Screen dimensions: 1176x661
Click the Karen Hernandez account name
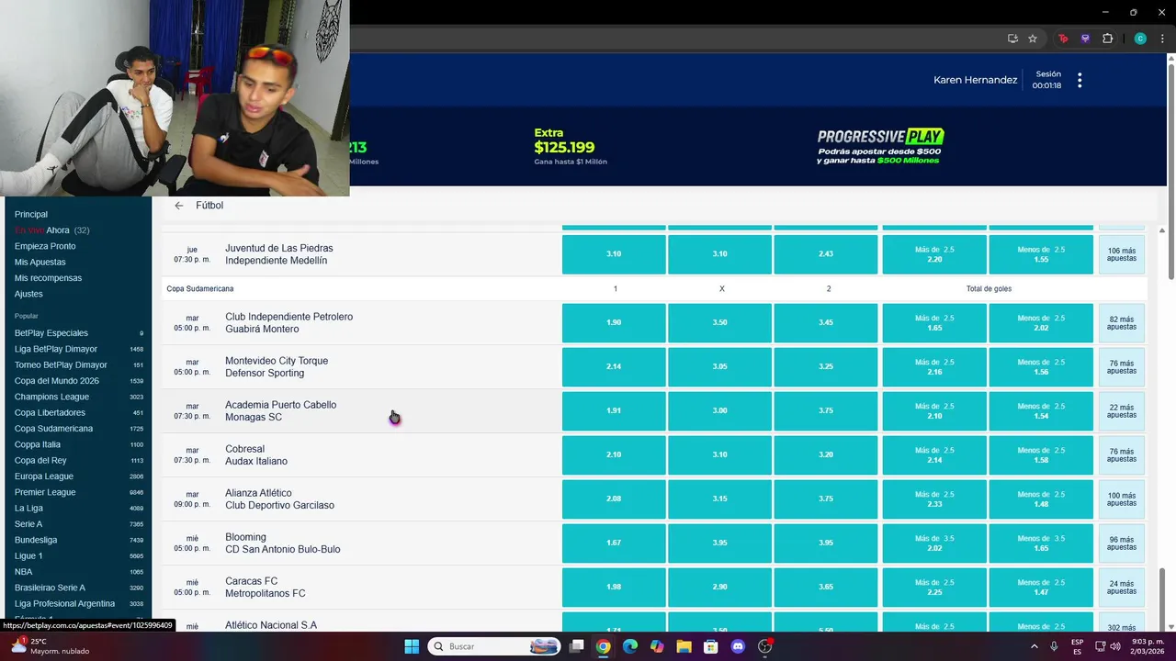975,81
